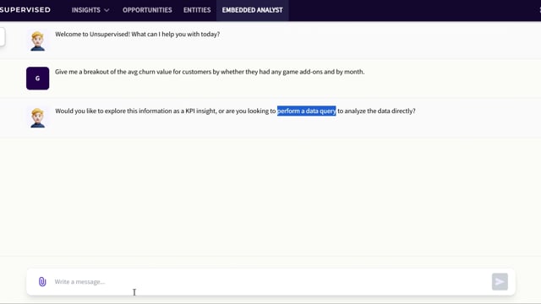
Task: Click the send message arrow button
Action: (500, 281)
